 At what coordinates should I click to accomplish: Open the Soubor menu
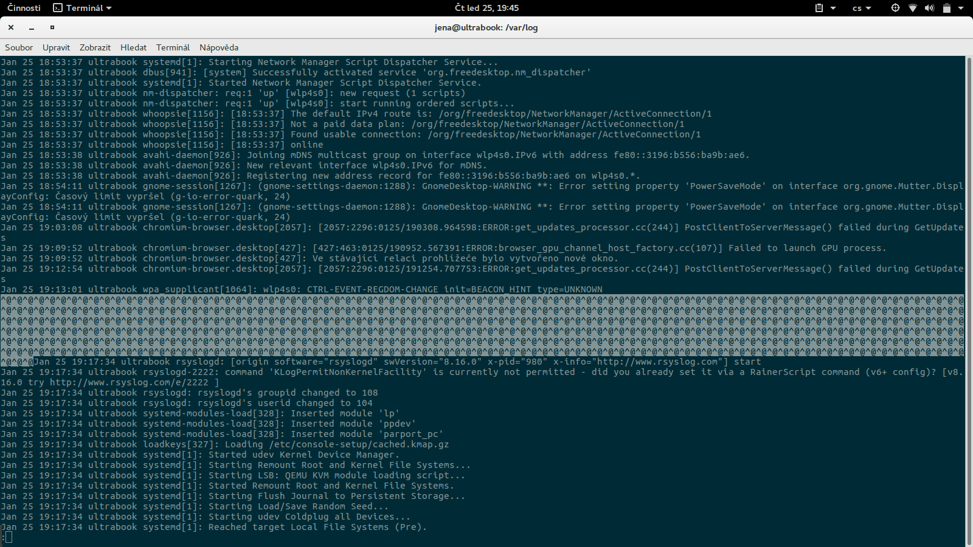18,47
